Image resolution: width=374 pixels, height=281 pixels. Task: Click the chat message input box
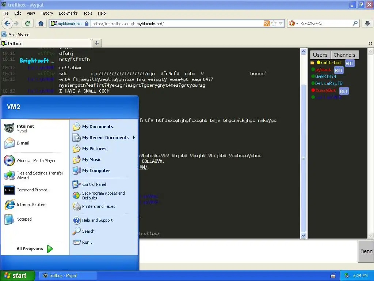pos(248,251)
